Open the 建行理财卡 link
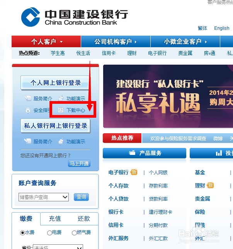The image size is (233, 249). (160, 212)
